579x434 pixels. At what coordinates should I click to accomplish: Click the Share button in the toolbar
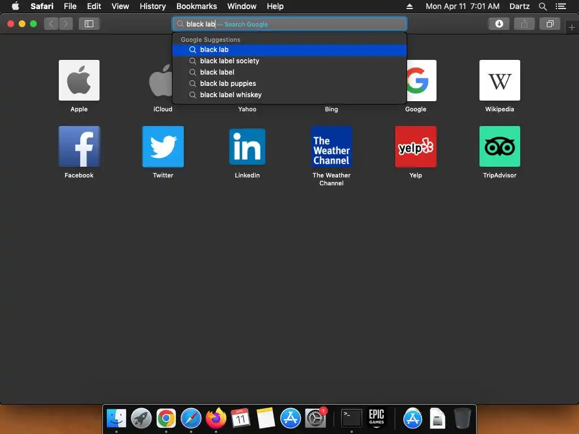(524, 24)
